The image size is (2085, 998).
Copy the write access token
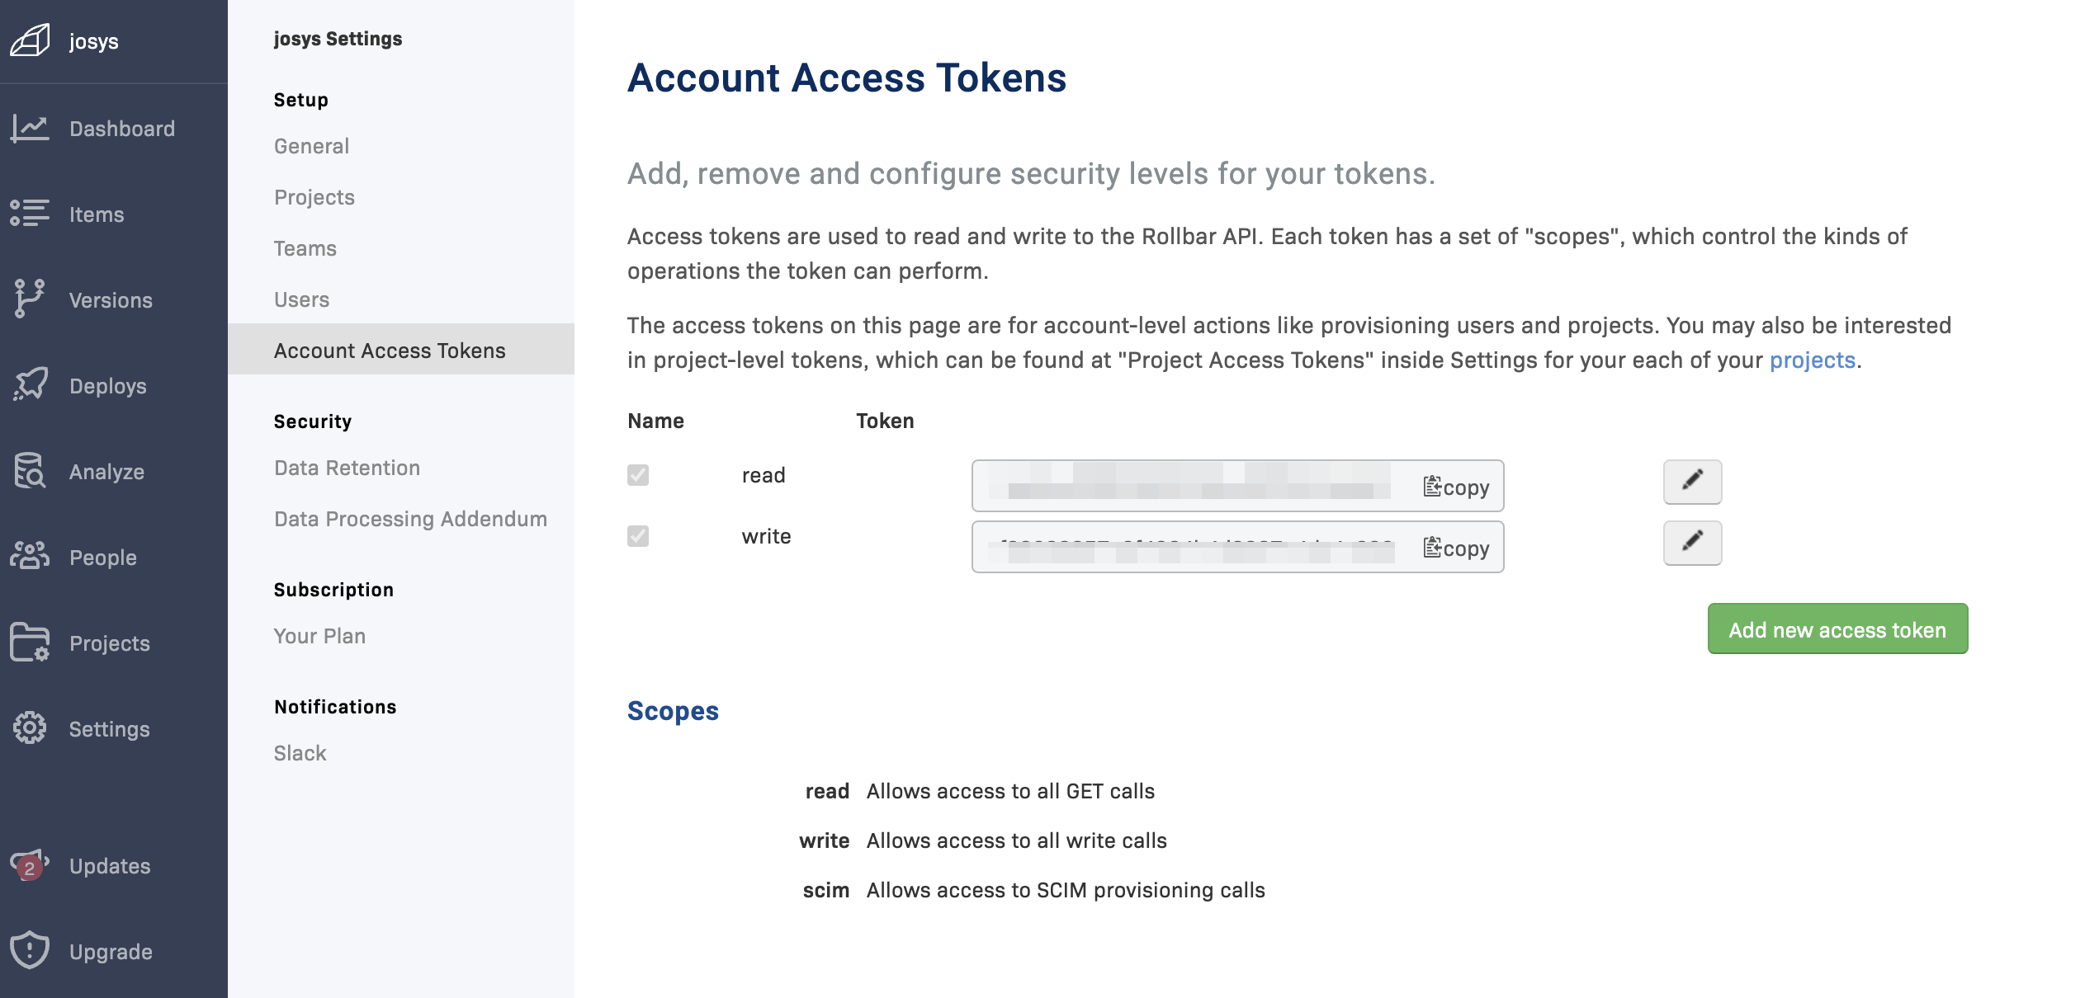click(x=1456, y=548)
